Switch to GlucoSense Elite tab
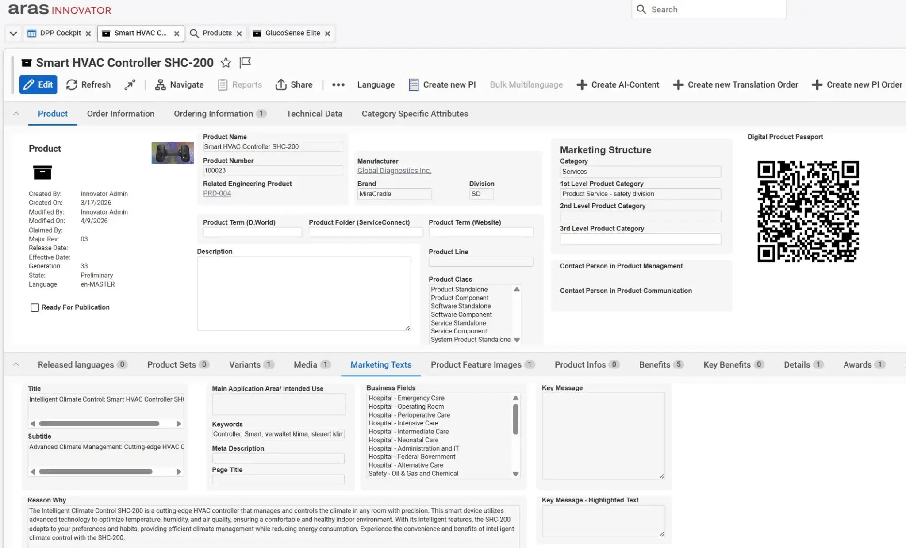906x548 pixels. 292,33
